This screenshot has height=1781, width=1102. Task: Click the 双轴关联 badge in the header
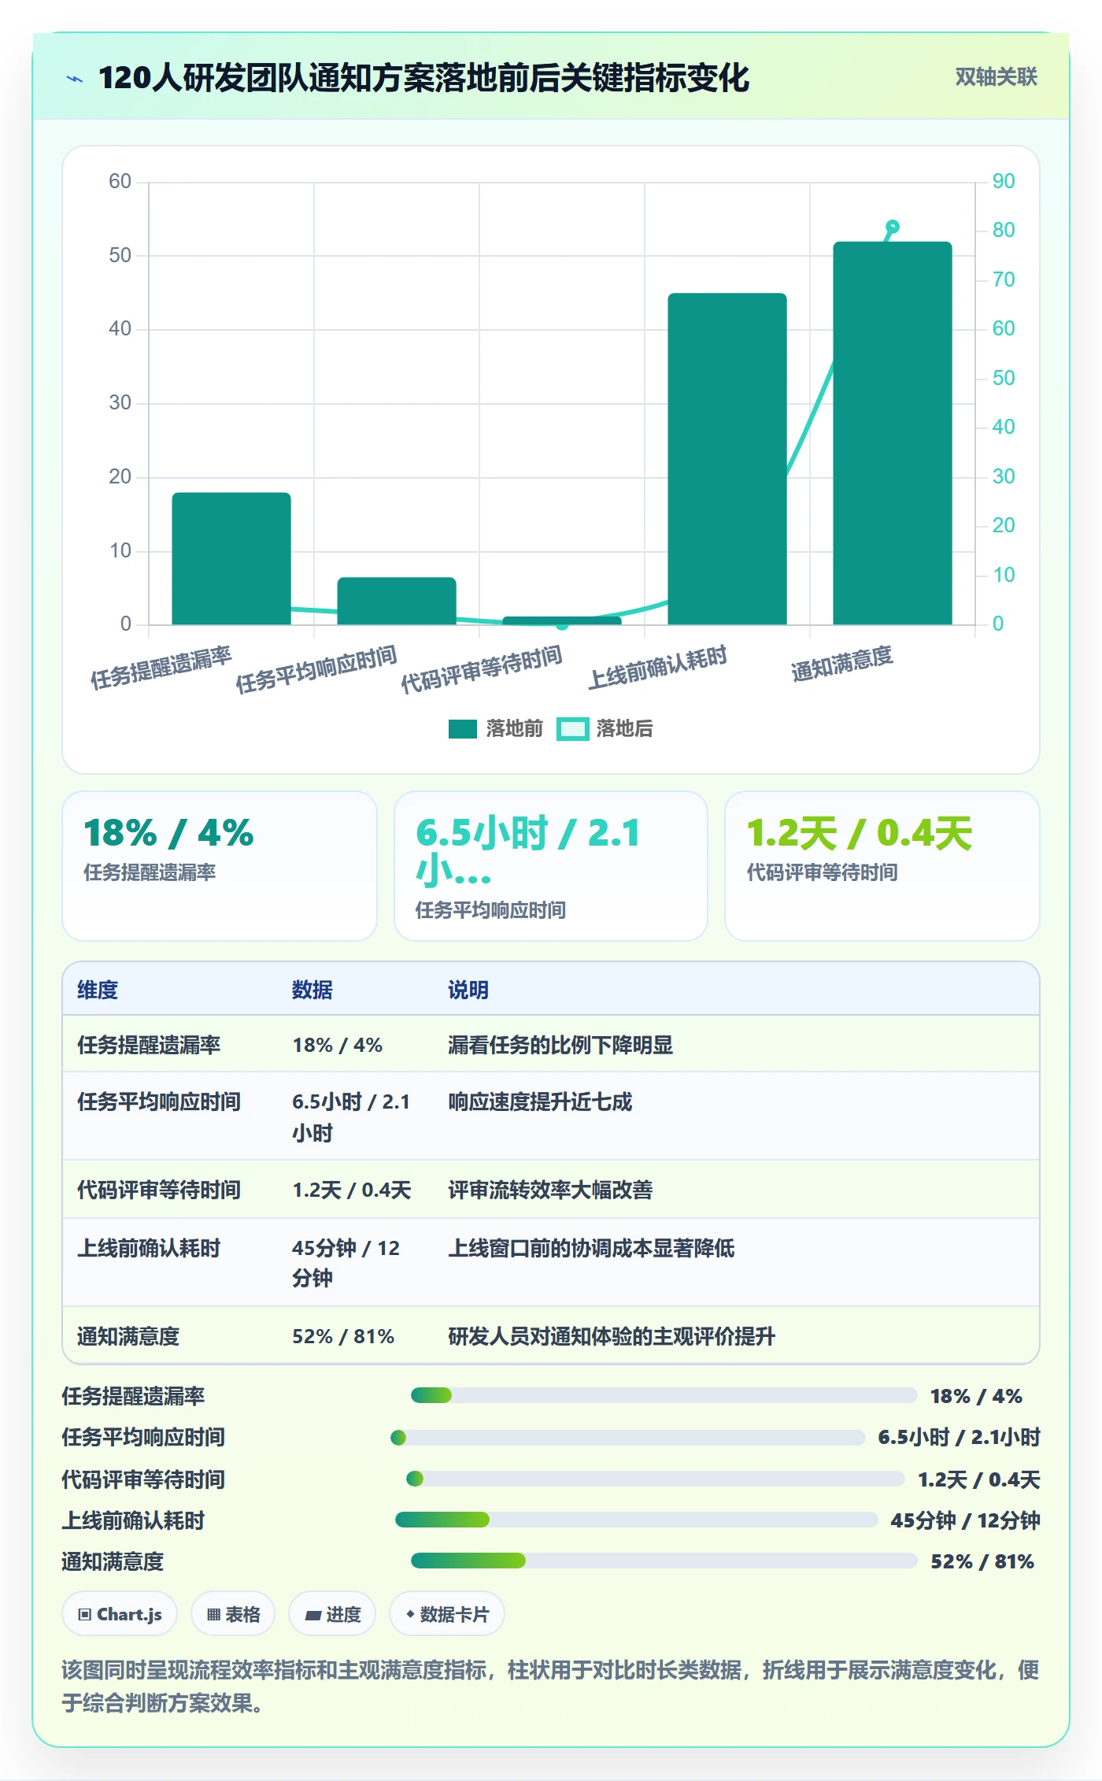click(x=996, y=77)
